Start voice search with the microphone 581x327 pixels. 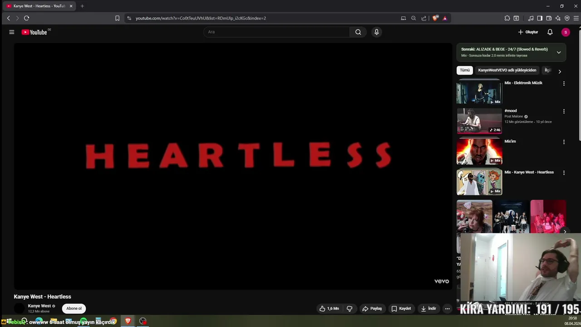[x=376, y=32]
